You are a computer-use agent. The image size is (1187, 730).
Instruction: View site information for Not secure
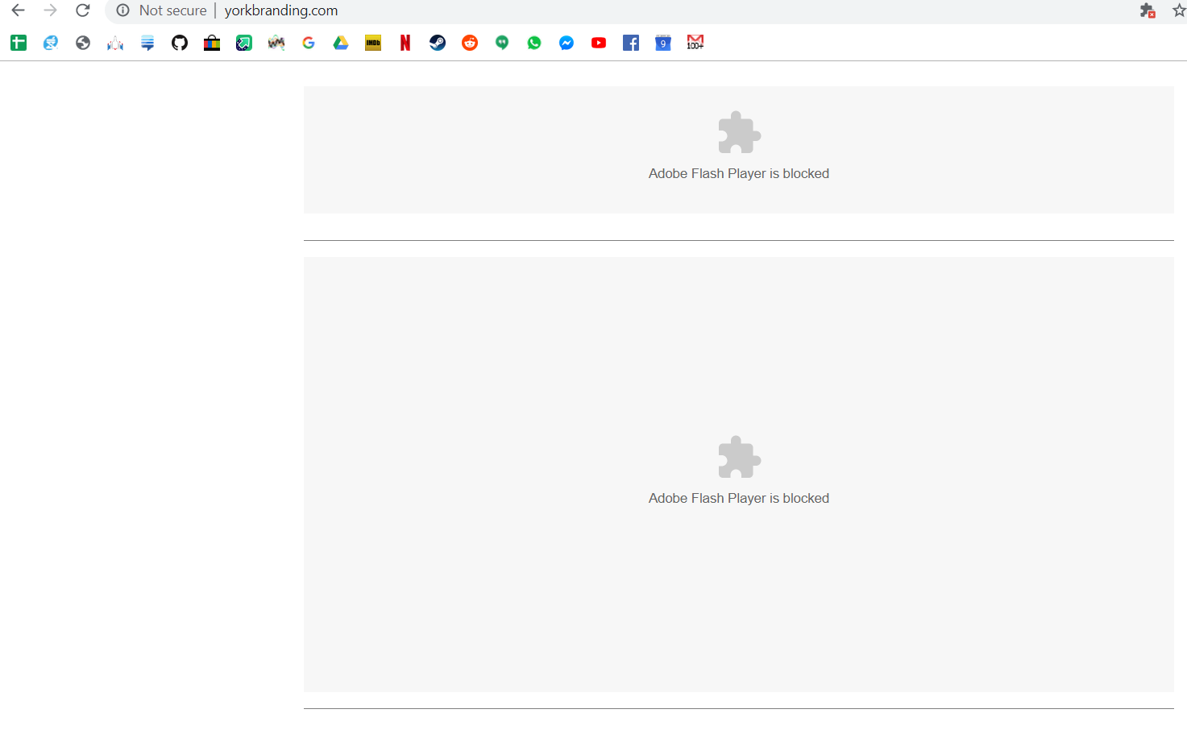coord(122,10)
